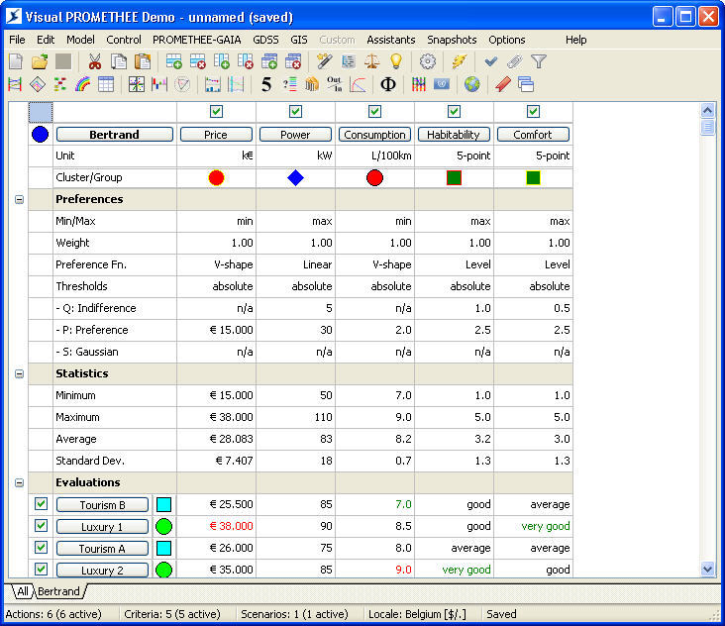This screenshot has width=725, height=626.
Task: Delete a row using the red X row icon
Action: click(198, 61)
